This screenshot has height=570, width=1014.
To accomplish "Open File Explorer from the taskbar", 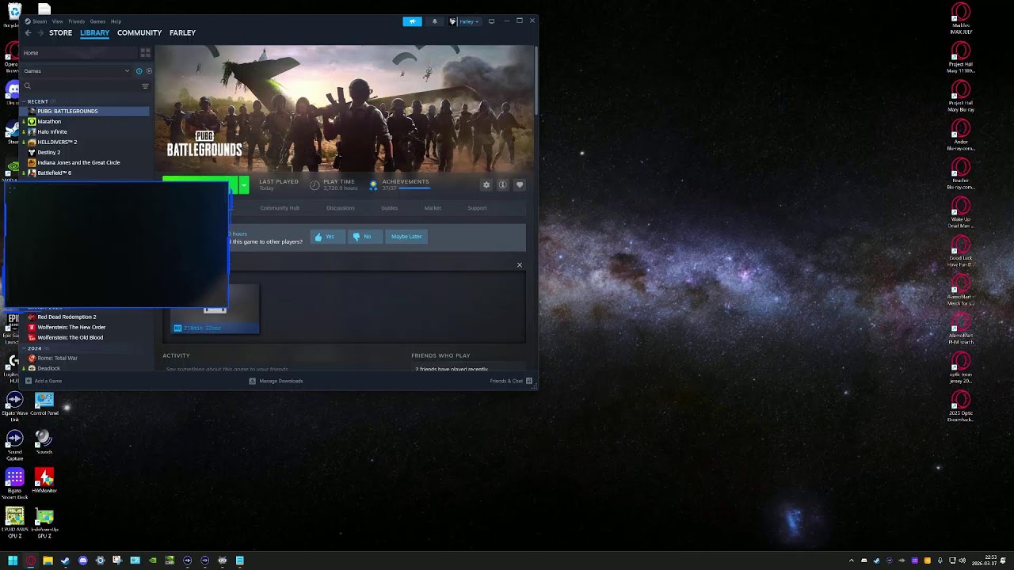I will point(48,560).
